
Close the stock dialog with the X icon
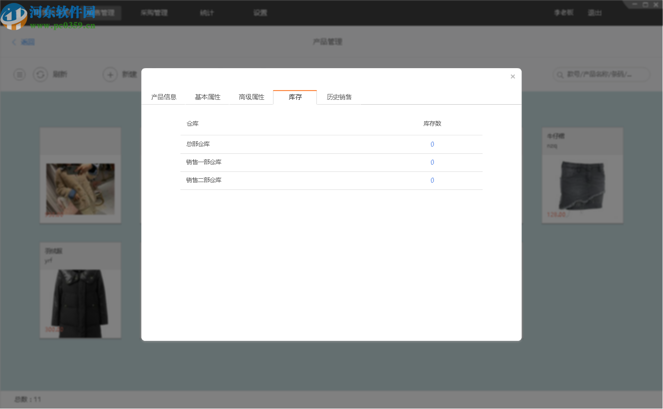coord(512,76)
